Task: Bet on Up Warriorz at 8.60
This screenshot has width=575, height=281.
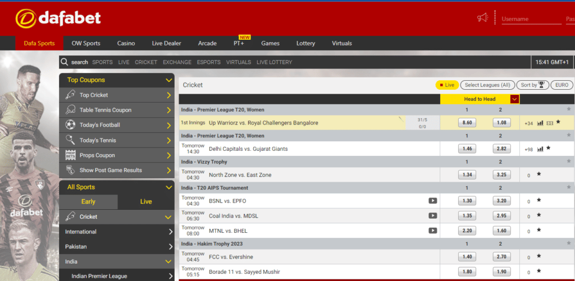Action: point(467,123)
